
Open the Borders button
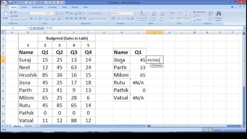pos(47,19)
